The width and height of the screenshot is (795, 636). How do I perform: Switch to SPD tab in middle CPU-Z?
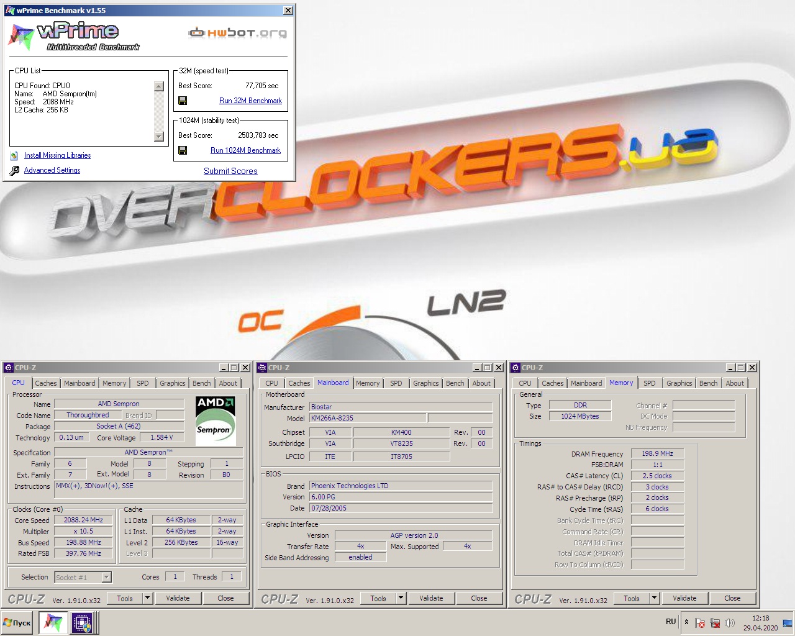point(396,383)
